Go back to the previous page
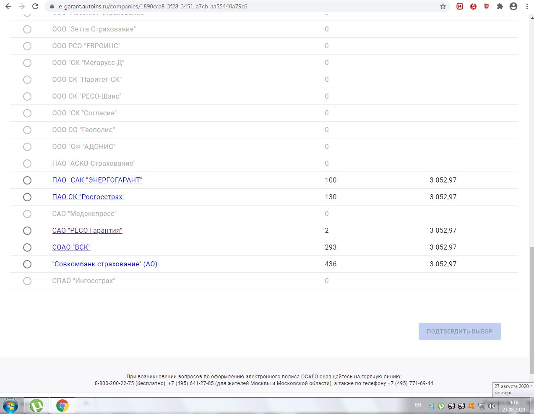The width and height of the screenshot is (534, 414). point(8,6)
